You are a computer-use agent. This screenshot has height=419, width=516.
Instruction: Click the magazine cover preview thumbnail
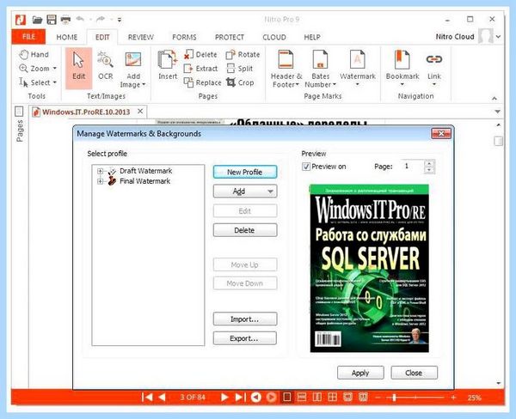point(369,269)
